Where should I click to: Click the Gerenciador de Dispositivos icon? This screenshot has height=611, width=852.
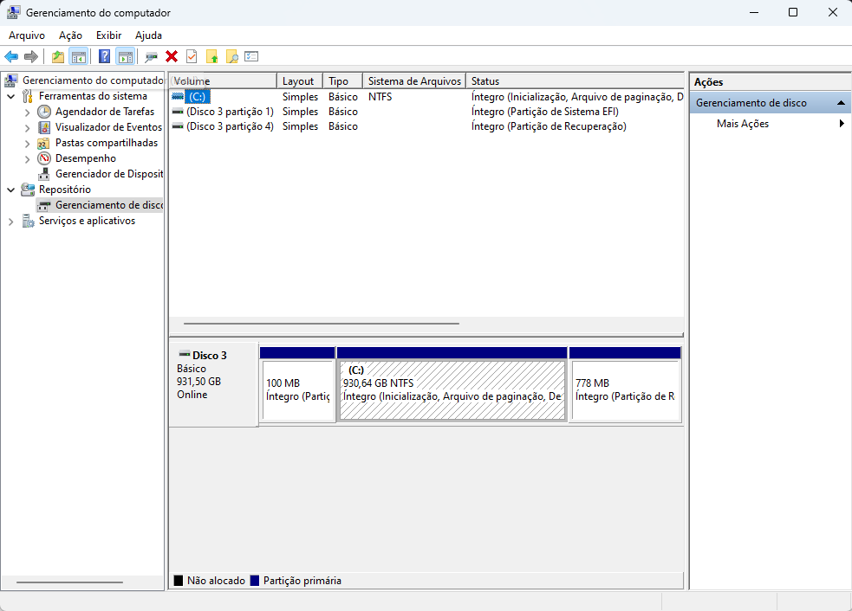click(x=44, y=174)
